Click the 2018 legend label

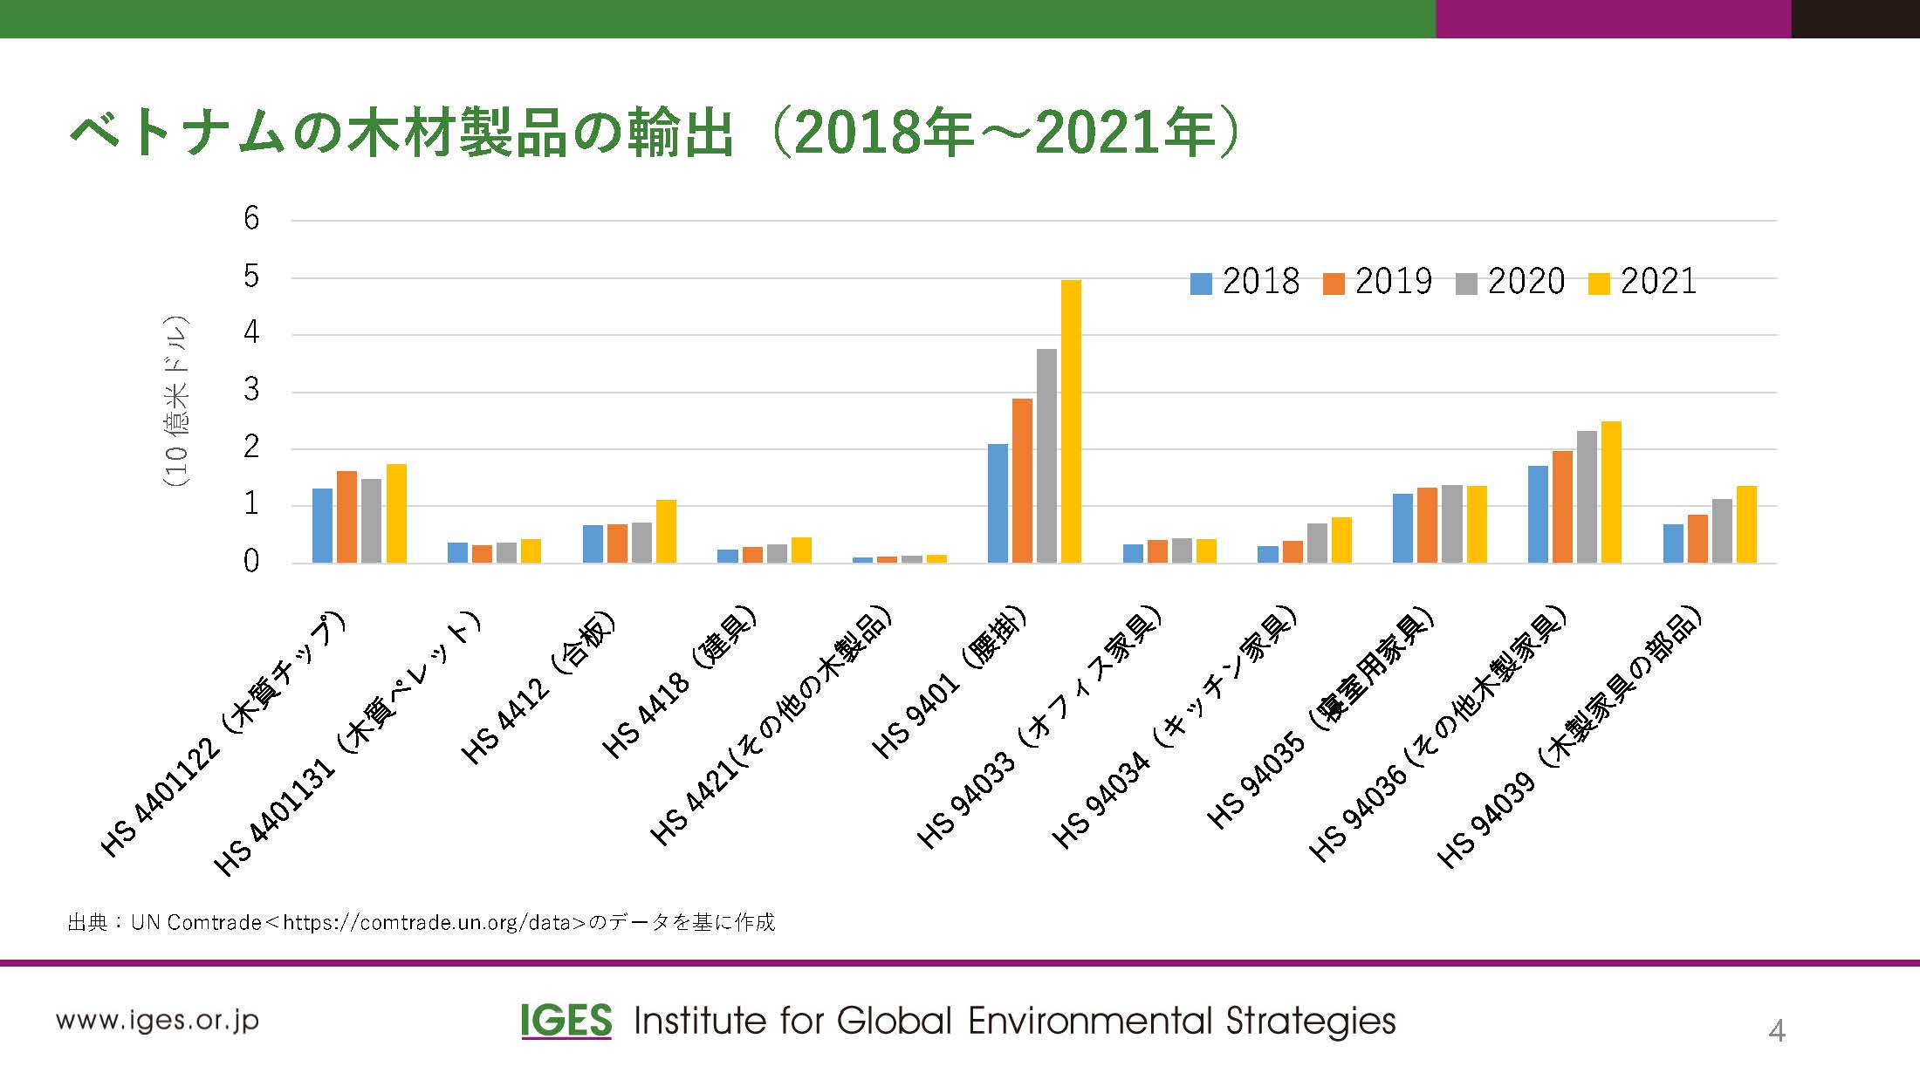[x=1261, y=282]
